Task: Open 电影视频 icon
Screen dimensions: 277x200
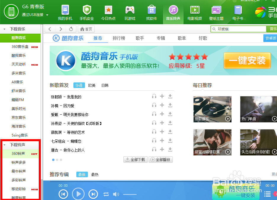Action: pyautogui.click(x=195, y=12)
